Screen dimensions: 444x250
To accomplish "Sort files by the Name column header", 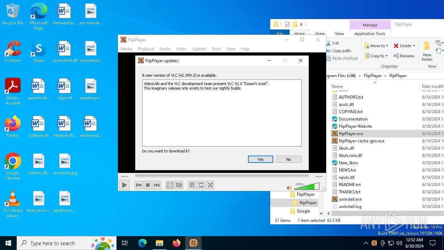I will 337,86.
